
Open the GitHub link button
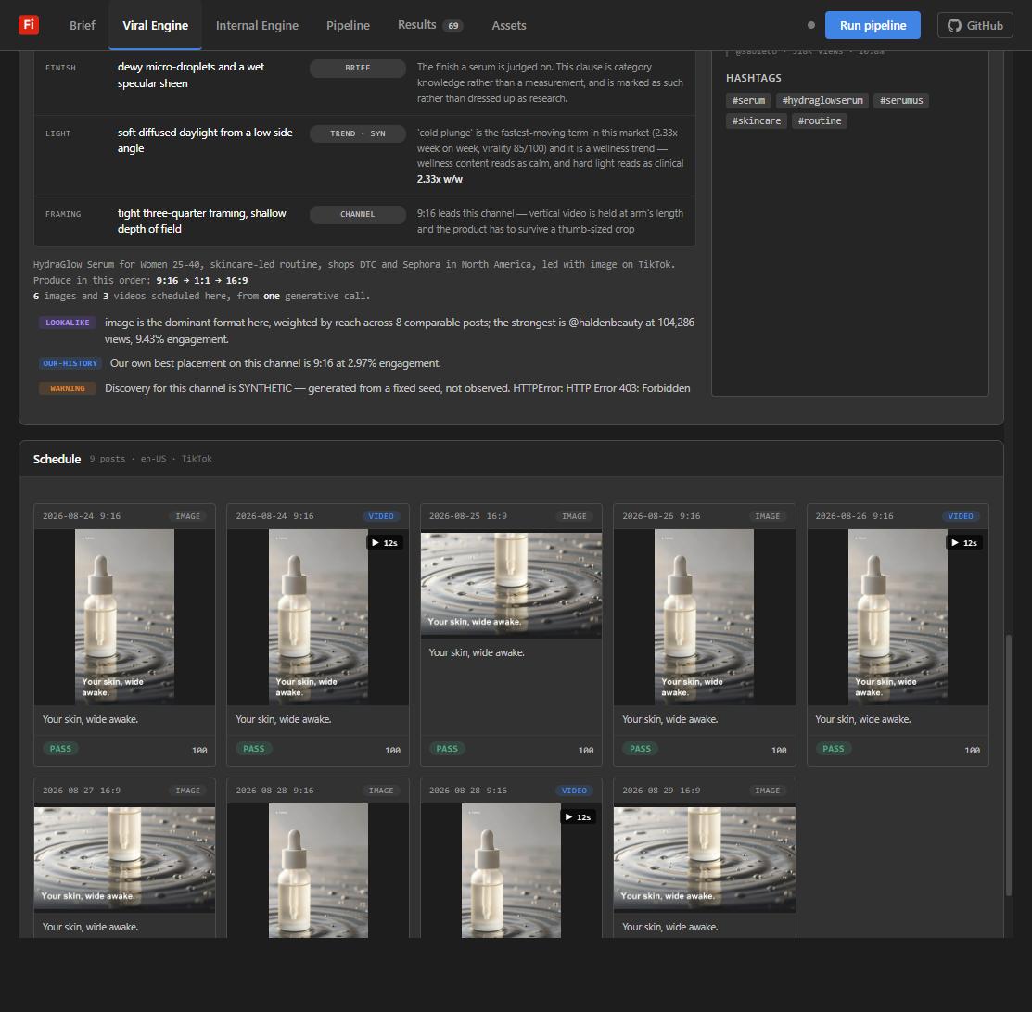click(975, 26)
